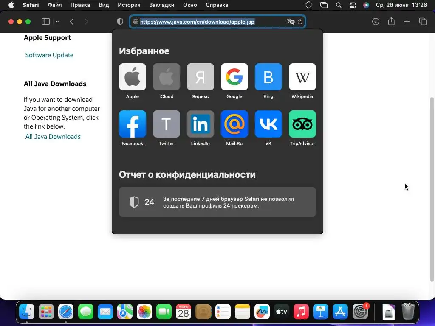Open the Google favorite tile

[234, 77]
